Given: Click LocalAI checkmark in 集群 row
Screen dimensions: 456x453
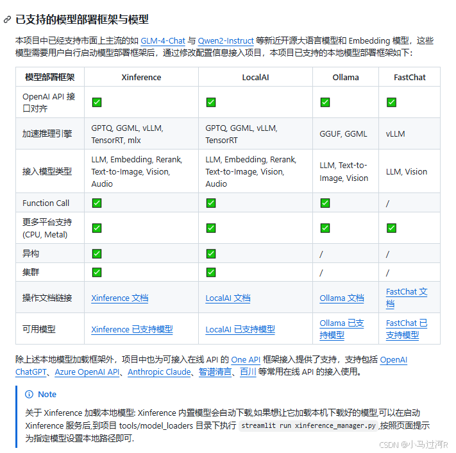Looking at the screenshot, I should click(211, 272).
